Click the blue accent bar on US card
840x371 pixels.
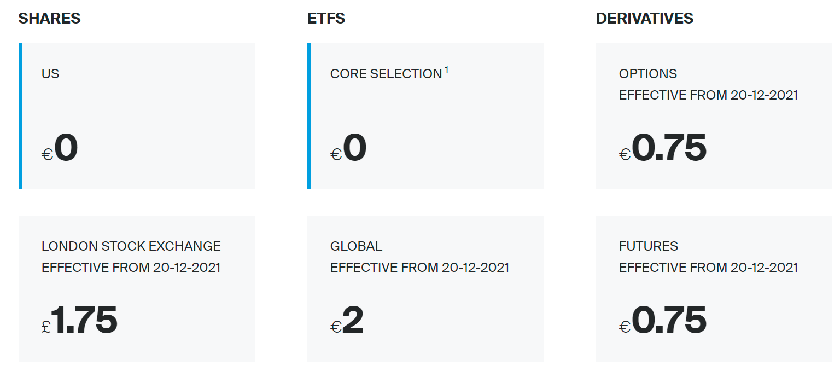coord(20,116)
